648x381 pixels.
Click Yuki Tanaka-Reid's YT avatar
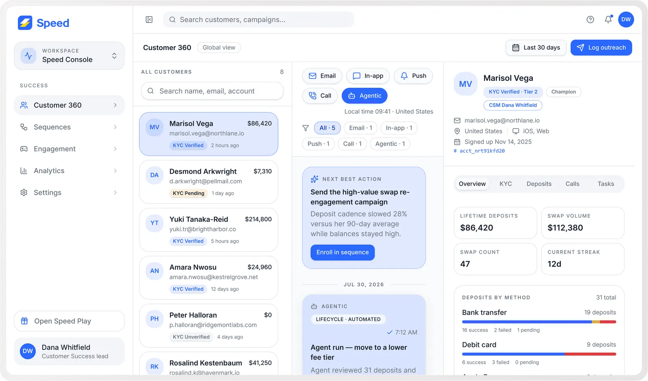coord(154,223)
